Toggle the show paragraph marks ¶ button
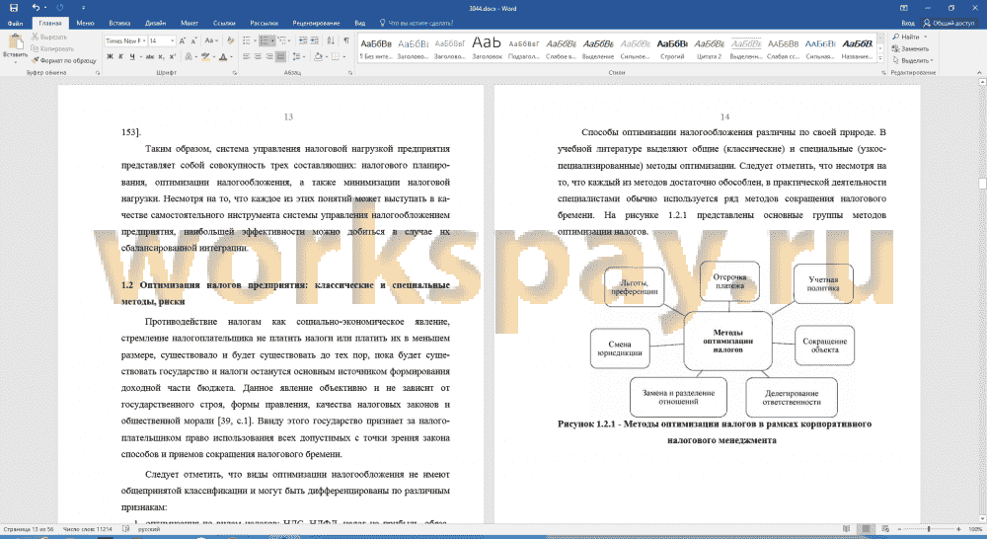Viewport: 987px width, 539px height. tap(346, 40)
